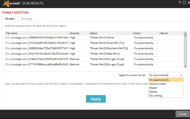
Task: Select file virussign.com_093c07410b24dc8c79e3f224cbea
Action: coord(37,54)
